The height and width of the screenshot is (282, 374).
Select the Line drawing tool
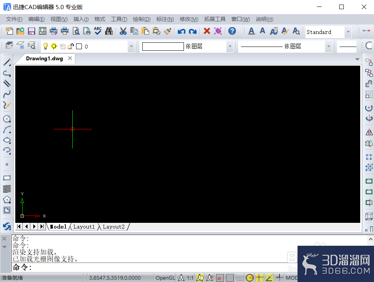[x=7, y=62]
